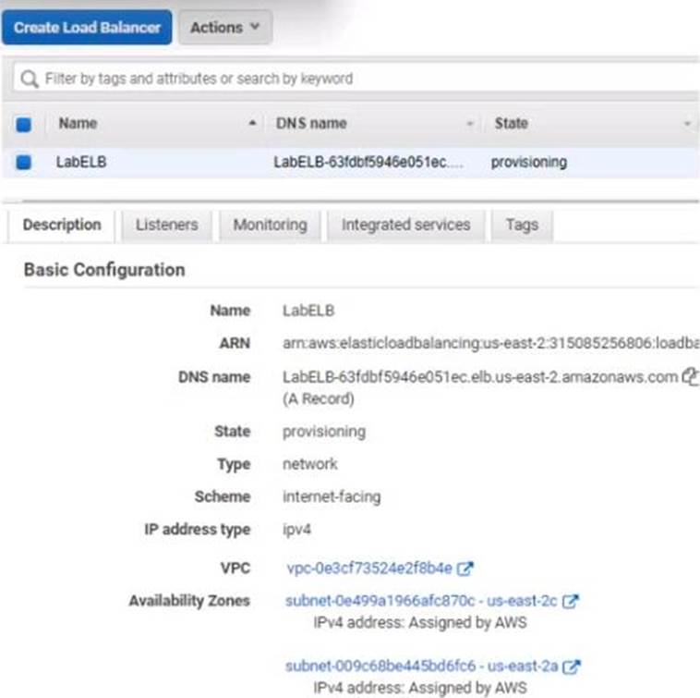The width and height of the screenshot is (700, 698).
Task: Deselect the LabELB row checkbox
Action: tap(24, 162)
